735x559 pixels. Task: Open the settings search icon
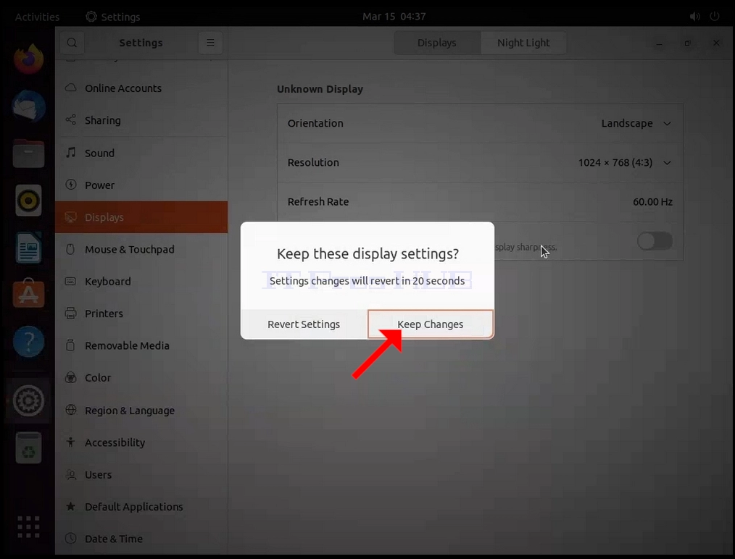(72, 43)
